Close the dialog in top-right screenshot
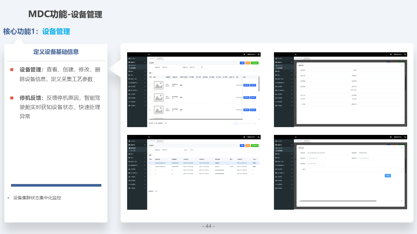Viewport: 417px width, 234px height. pos(402,65)
